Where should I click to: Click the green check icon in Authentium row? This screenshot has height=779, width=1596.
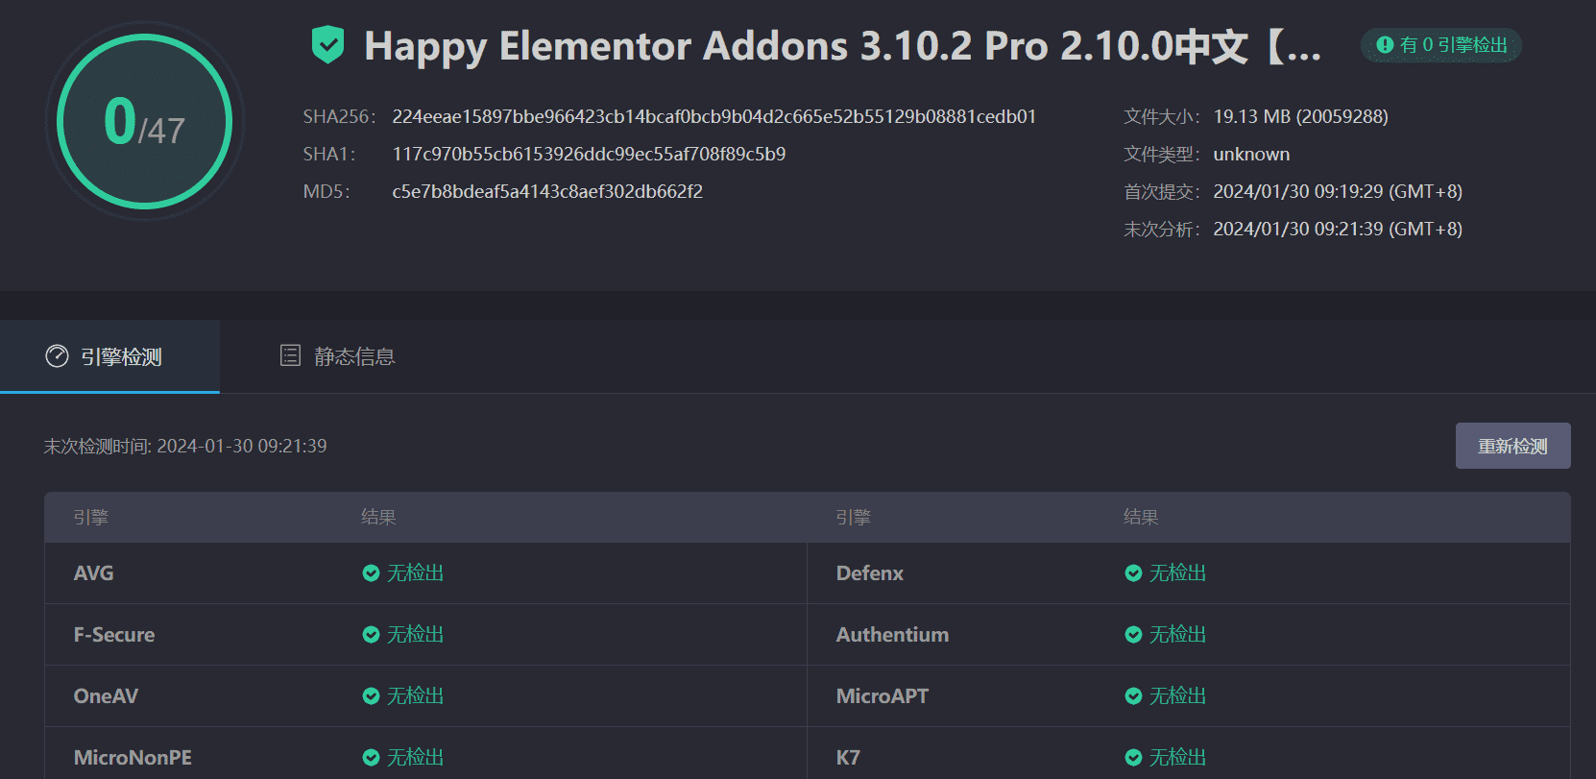tap(1133, 635)
